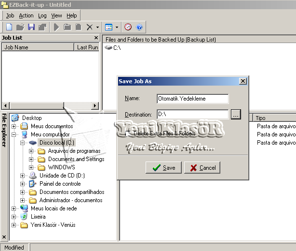Click the Name text field

point(192,99)
